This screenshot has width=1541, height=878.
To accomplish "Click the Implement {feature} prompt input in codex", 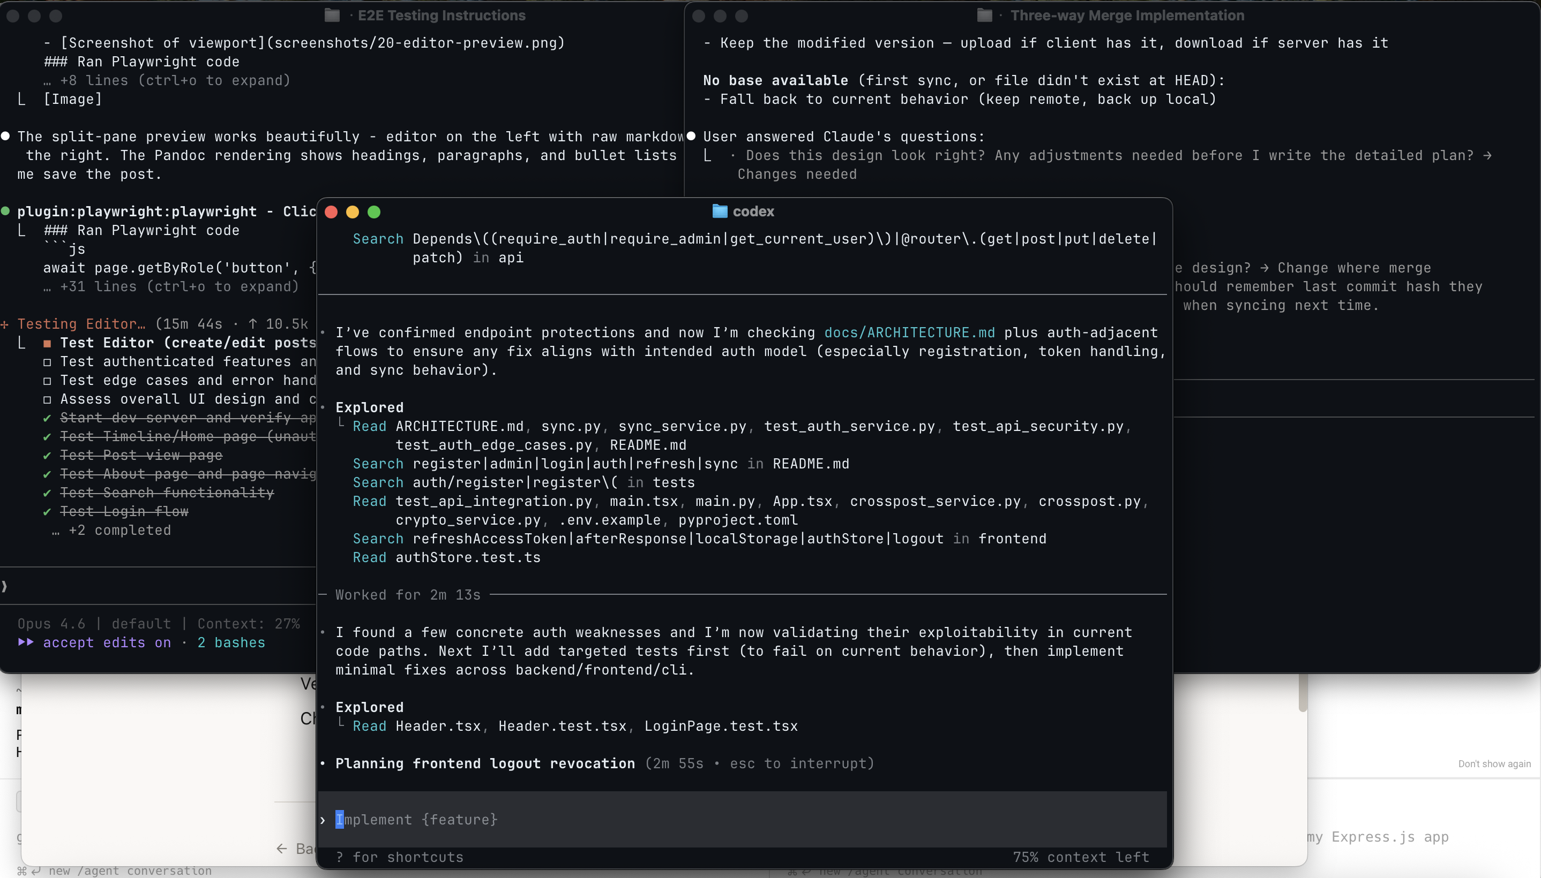I will point(742,819).
